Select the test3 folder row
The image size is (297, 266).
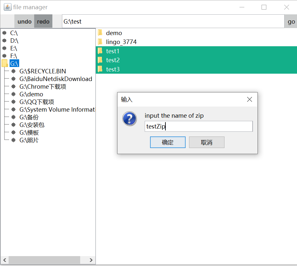[x=196, y=69]
